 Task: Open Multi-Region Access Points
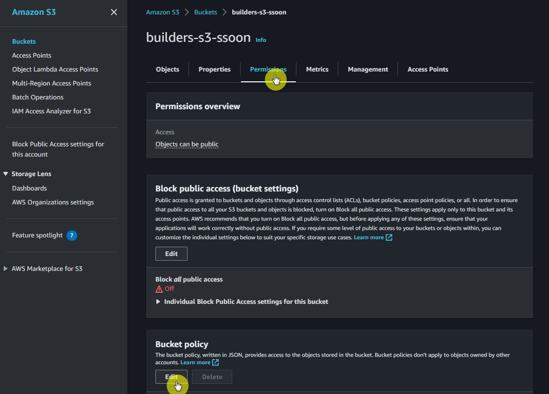(52, 83)
